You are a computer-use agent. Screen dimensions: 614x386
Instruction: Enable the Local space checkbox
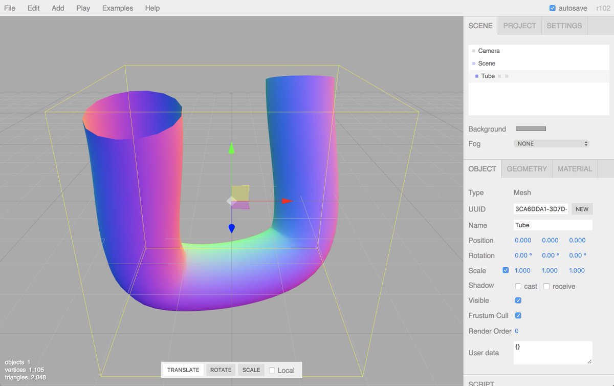point(272,370)
